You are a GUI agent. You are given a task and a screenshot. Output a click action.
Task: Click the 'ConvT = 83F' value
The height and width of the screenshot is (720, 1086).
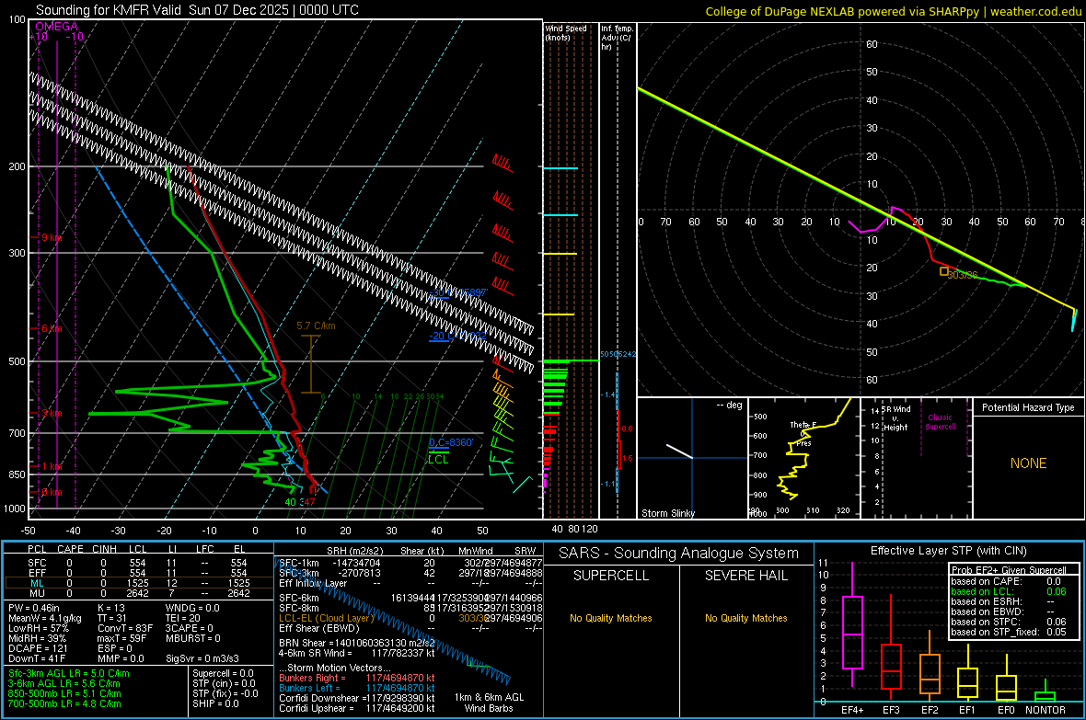(x=125, y=629)
